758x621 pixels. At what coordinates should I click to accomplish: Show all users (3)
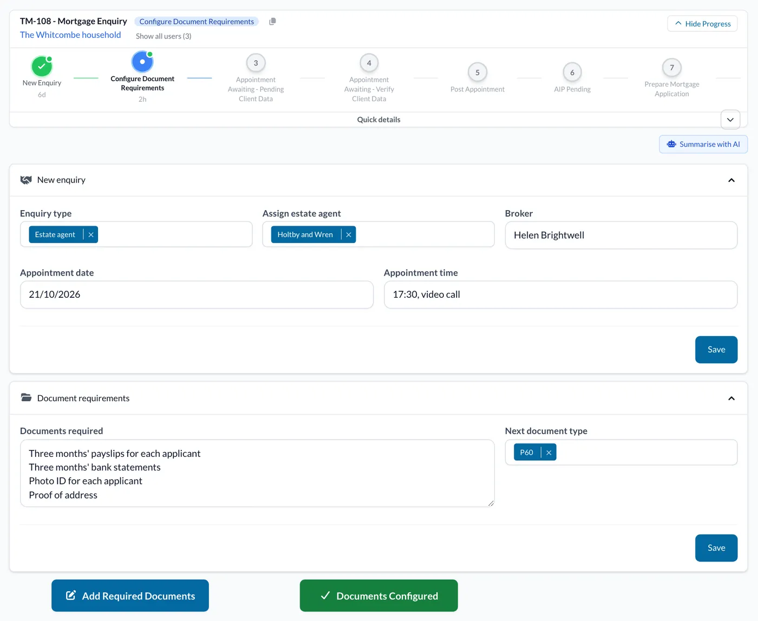[x=164, y=36]
